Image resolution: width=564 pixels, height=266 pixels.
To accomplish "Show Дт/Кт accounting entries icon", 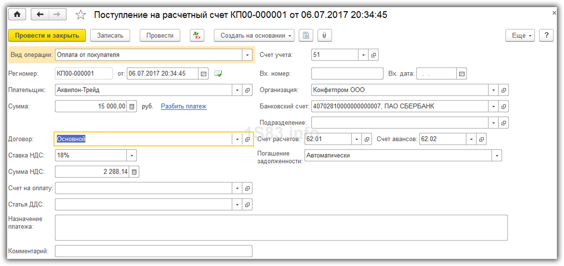I will [x=197, y=35].
